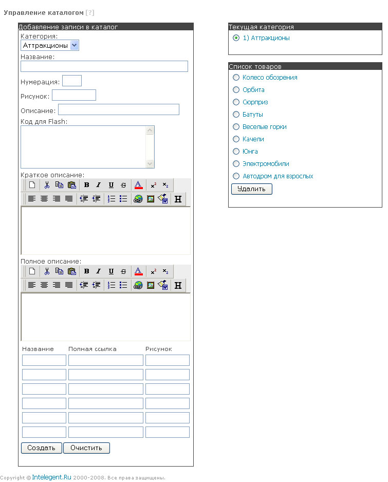Toggle Bold in Полное описание editor
Viewport: 388px width, 482px height.
87,271
